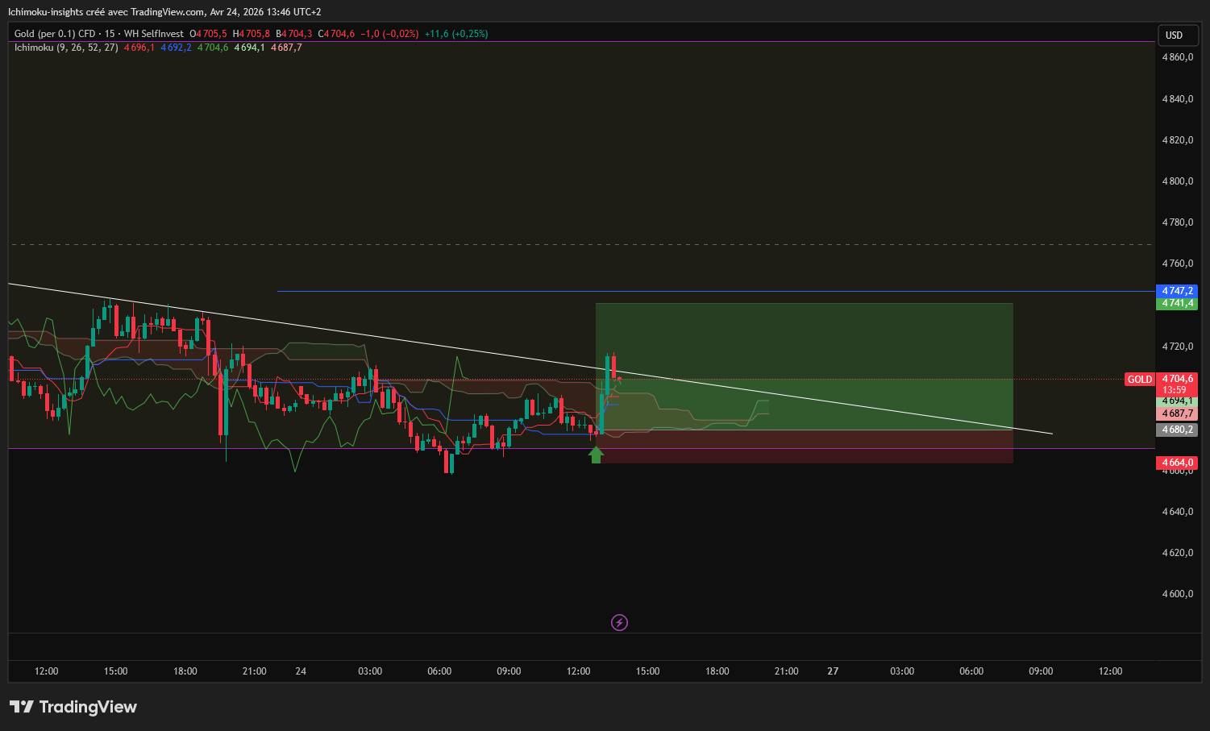Image resolution: width=1210 pixels, height=731 pixels.
Task: Click the low value B4 704,3
Action: [294, 34]
